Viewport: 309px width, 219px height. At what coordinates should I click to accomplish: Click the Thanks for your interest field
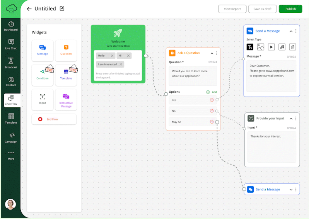[x=272, y=147]
